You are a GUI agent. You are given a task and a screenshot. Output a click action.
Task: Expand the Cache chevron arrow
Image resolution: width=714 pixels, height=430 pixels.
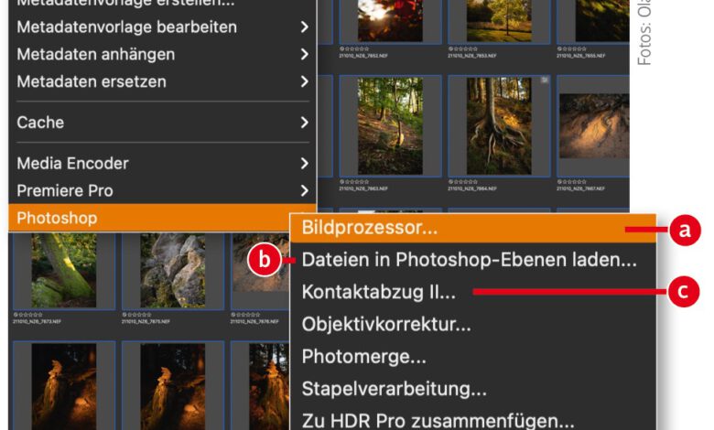tap(304, 122)
